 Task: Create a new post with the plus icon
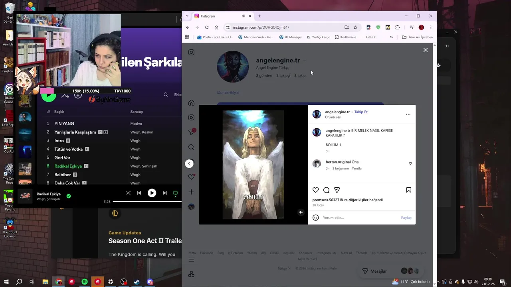coord(191,192)
